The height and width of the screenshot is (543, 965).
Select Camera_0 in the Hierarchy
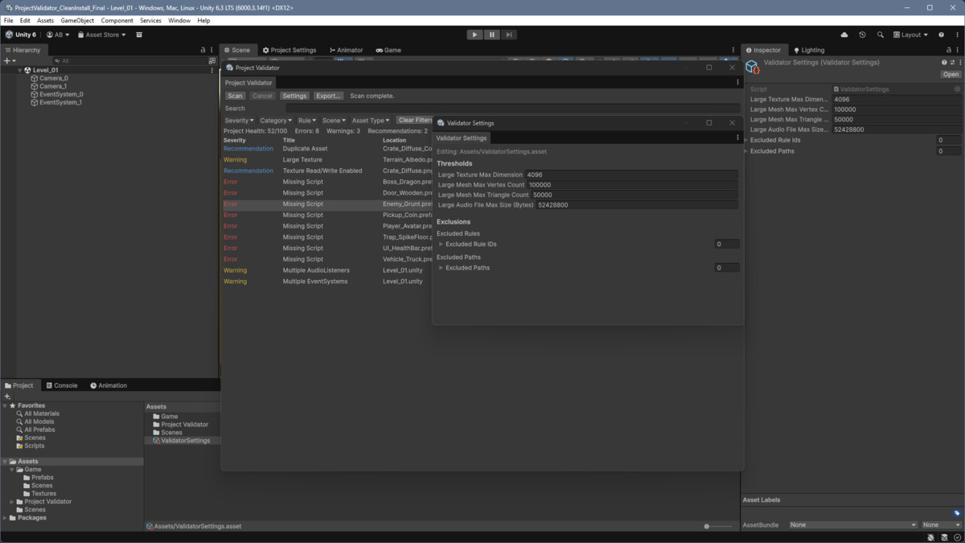click(x=54, y=78)
